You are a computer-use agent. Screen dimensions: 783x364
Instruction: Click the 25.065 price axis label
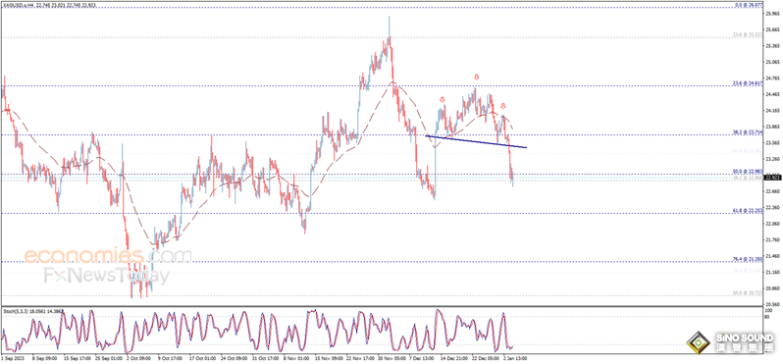click(772, 62)
